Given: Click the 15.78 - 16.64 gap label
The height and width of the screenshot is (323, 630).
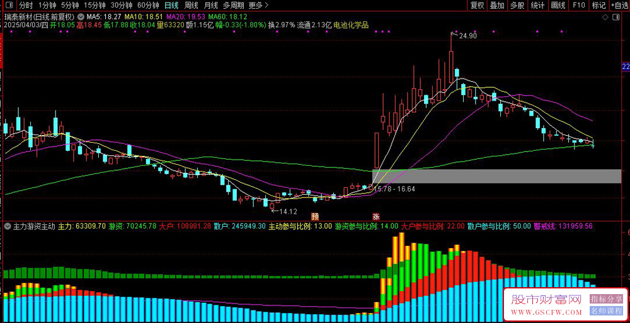Looking at the screenshot, I should 394,189.
